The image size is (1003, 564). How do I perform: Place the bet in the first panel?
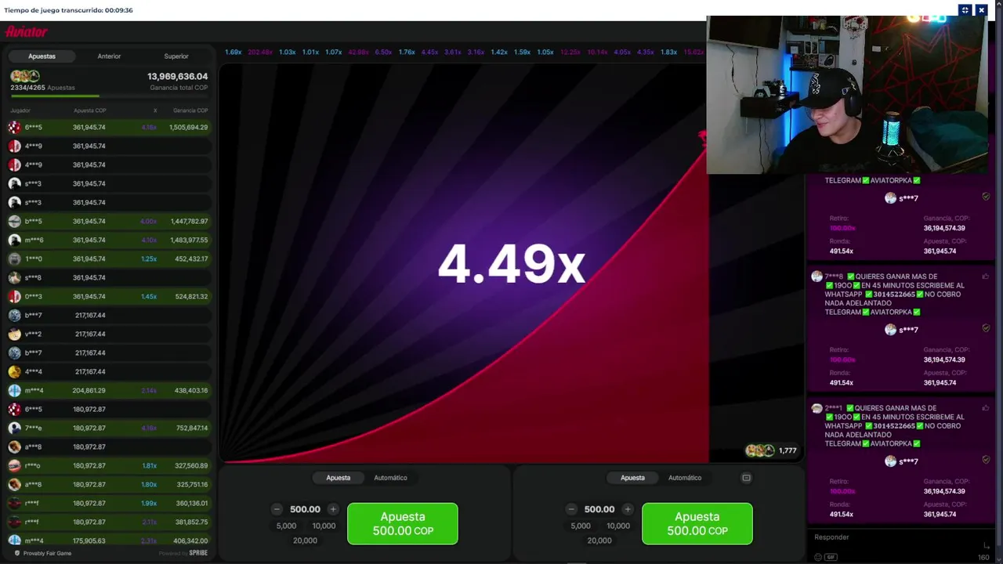pyautogui.click(x=403, y=523)
